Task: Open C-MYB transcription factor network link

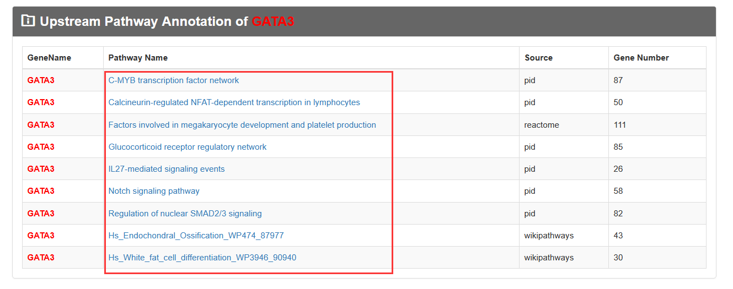Action: 174,80
